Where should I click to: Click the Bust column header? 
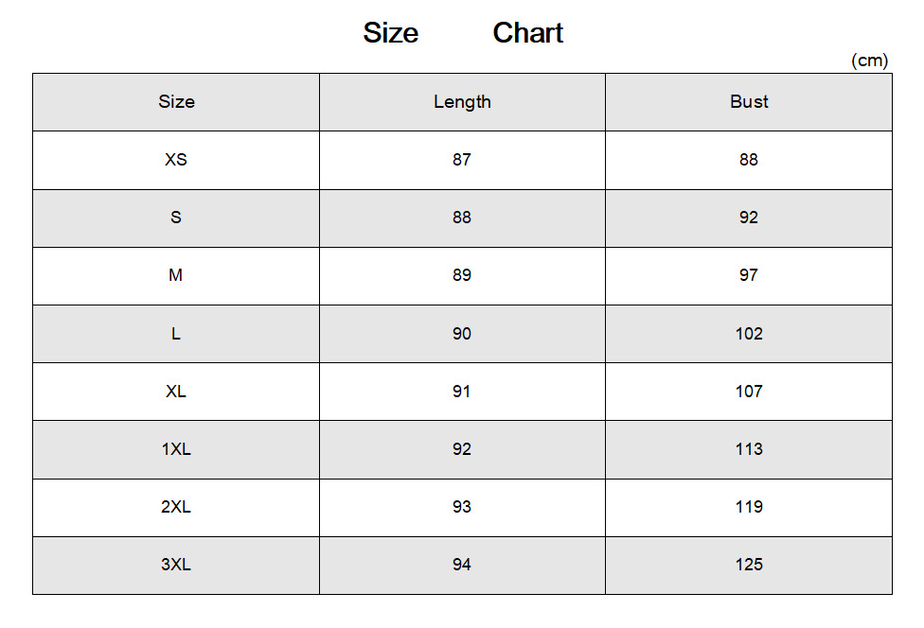click(749, 102)
